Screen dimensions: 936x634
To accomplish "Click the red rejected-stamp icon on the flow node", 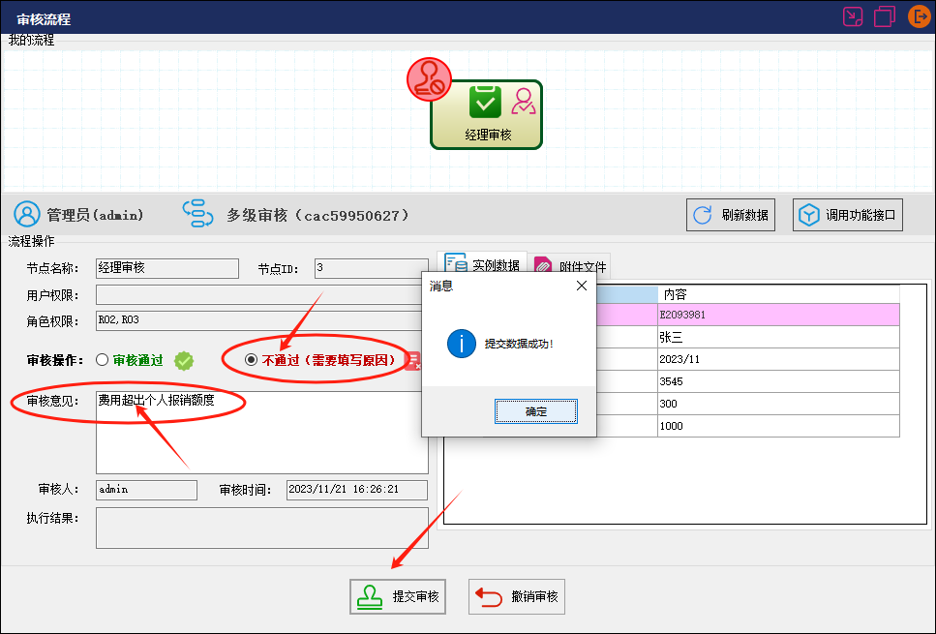I will [429, 79].
